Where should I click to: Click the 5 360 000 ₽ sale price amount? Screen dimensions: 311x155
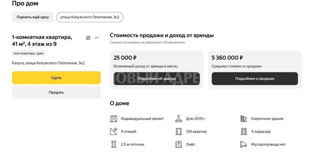click(x=227, y=58)
